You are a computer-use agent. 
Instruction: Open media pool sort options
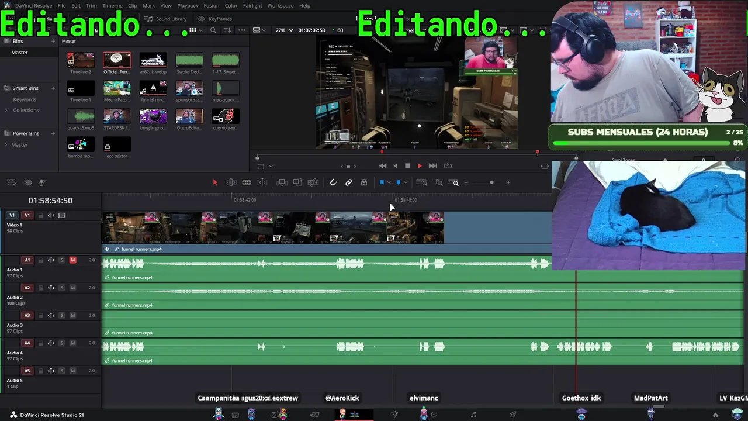click(227, 30)
